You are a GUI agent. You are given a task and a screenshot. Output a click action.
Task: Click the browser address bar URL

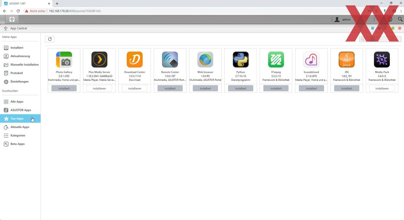tap(75, 11)
